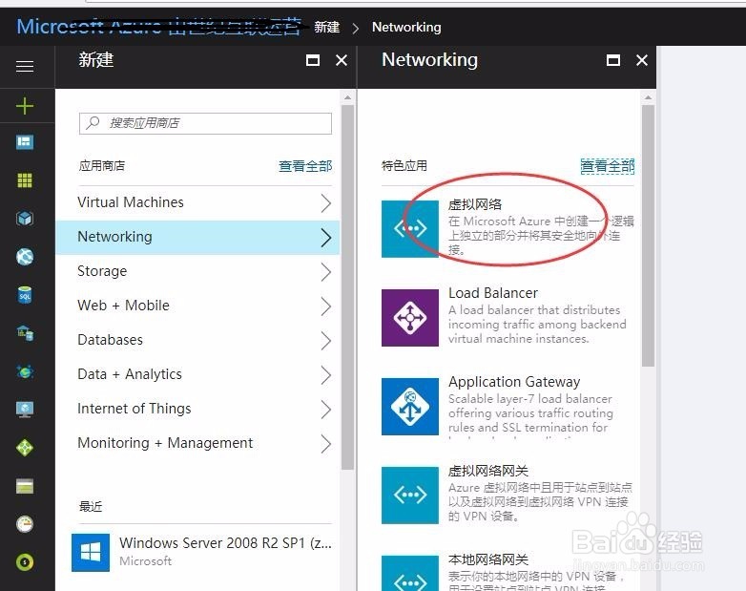
Task: Click the search magnifier icon
Action: click(x=93, y=123)
